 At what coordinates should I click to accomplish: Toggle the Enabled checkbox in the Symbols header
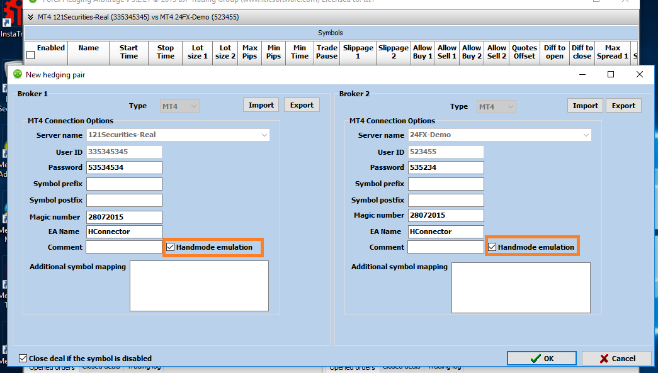click(30, 56)
